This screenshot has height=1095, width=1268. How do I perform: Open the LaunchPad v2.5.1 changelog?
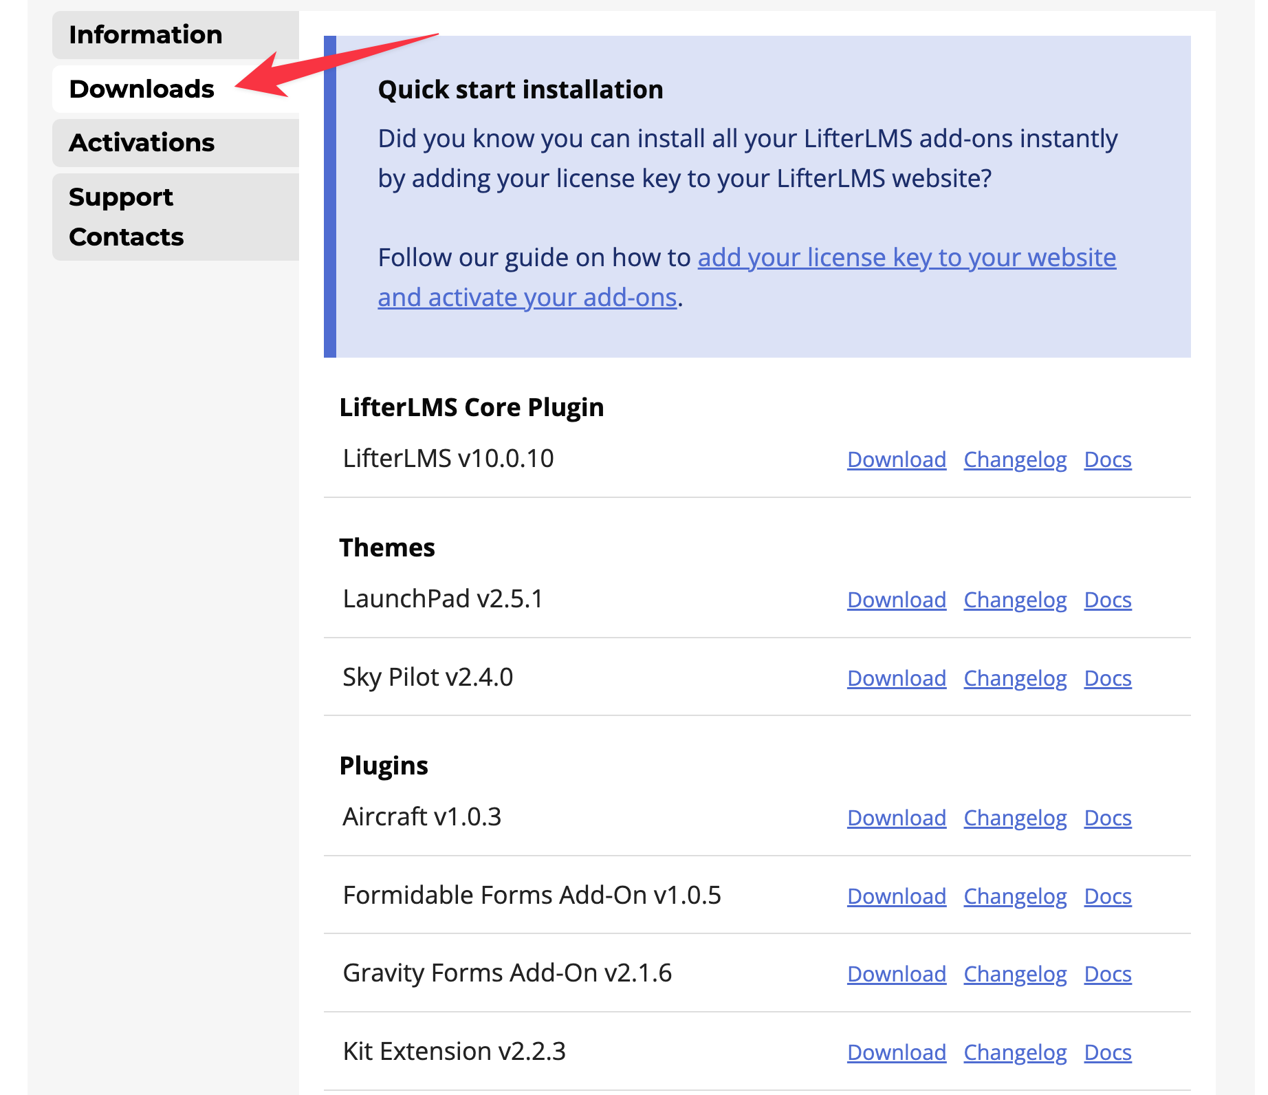pos(1015,600)
